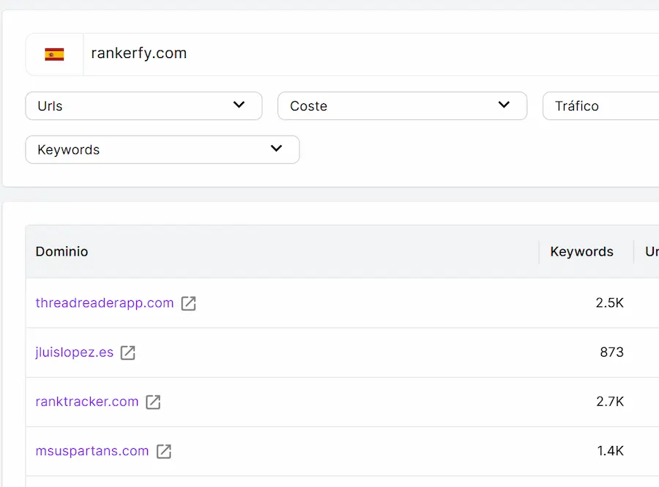Click the Spain flag country selector
This screenshot has width=659, height=487.
(54, 55)
